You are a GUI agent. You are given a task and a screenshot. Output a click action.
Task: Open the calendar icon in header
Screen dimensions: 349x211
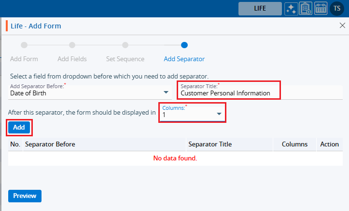[321, 8]
